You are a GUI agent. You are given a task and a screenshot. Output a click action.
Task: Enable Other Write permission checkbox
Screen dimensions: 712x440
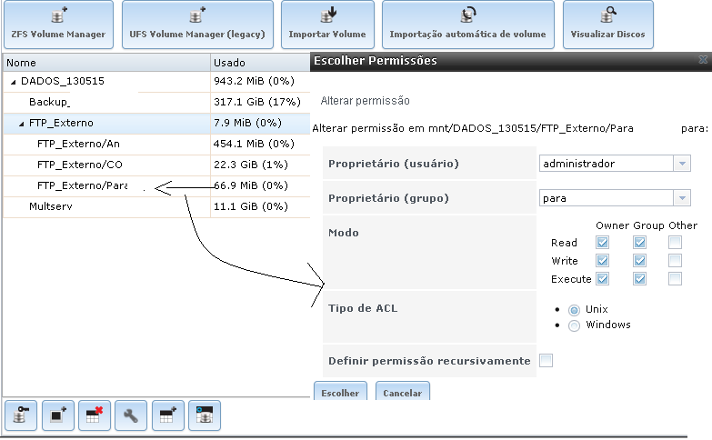pyautogui.click(x=675, y=261)
